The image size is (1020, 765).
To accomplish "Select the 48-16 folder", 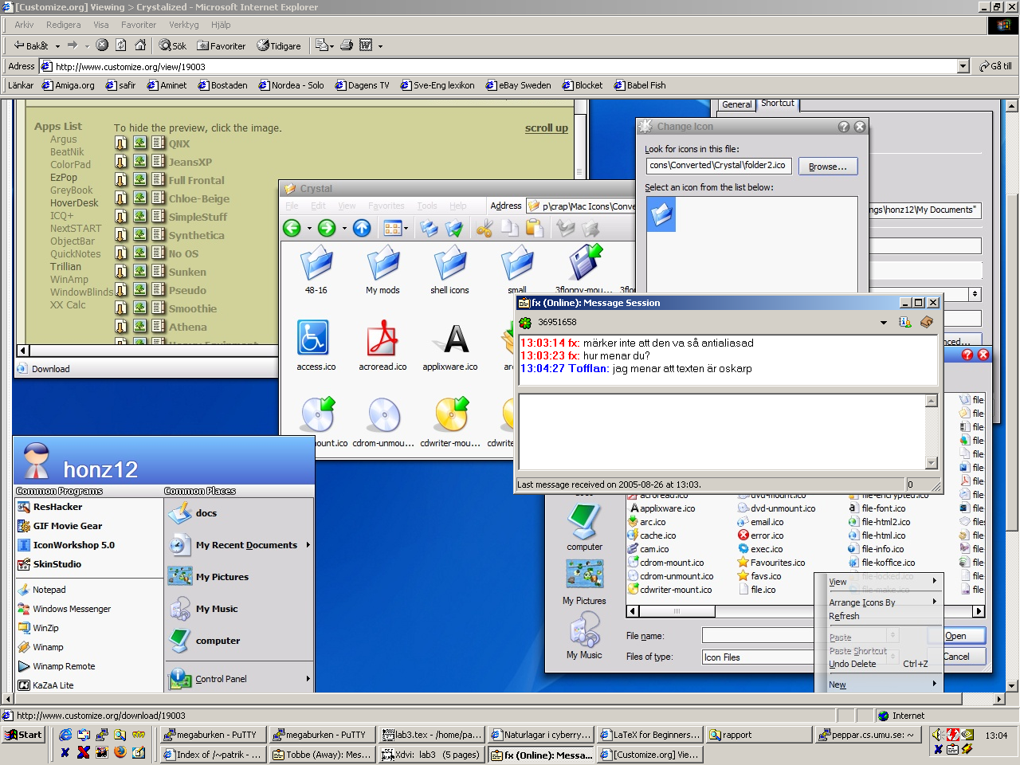I will (316, 269).
